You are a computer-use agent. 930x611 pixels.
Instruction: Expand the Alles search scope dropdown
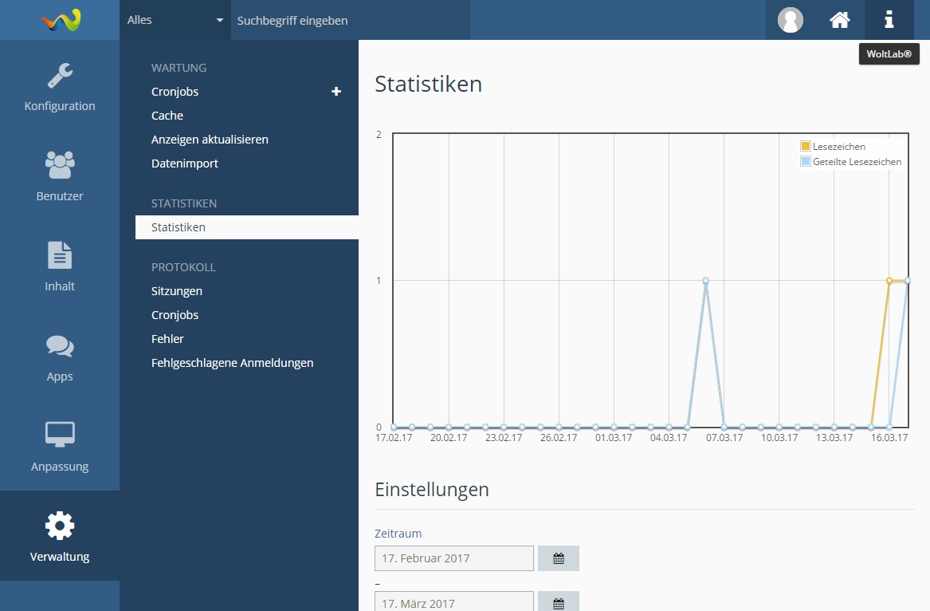175,20
